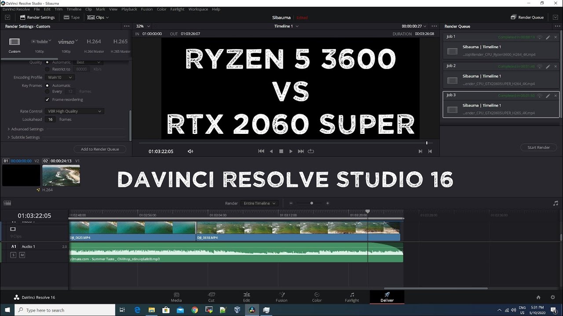Open the Timeline 1 selector dropdown
The image size is (563, 316).
tap(286, 26)
